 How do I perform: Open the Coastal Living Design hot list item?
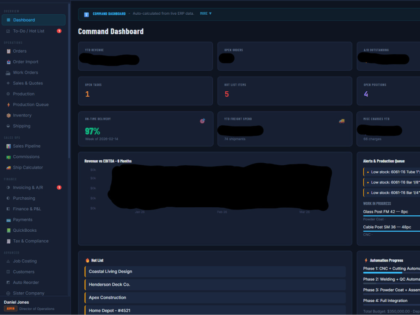point(215,272)
